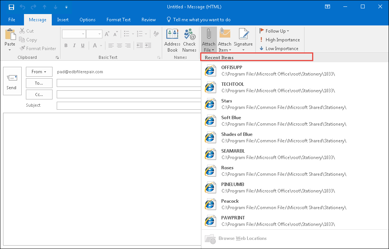Attach the TECHTOOL recent item
Image resolution: width=389 pixels, height=249 pixels.
(295, 87)
